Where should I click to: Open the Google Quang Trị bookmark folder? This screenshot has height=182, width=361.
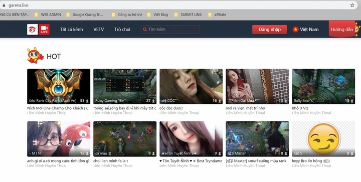[85, 15]
